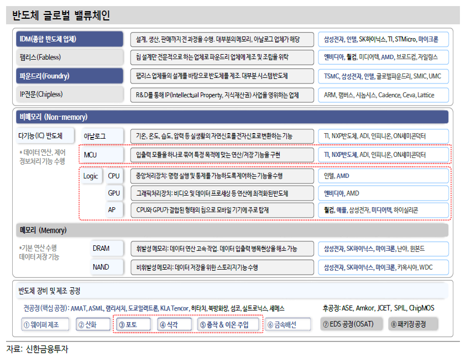Click the 'AP' label box
This screenshot has width=466, height=358.
(114, 210)
